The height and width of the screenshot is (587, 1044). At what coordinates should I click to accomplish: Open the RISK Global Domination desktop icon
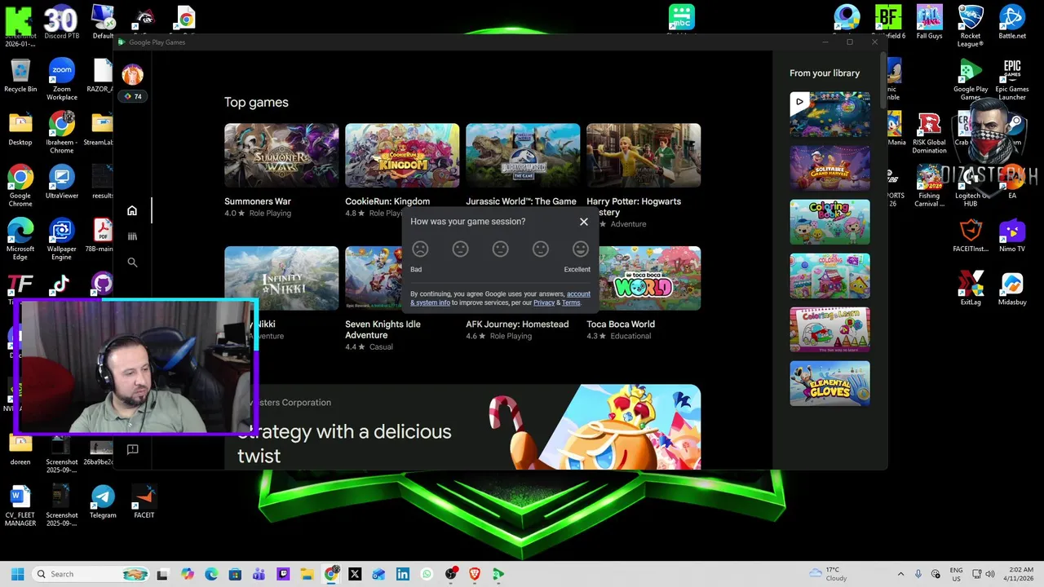click(929, 133)
